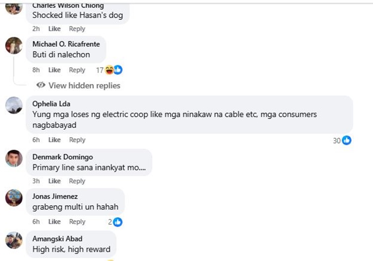
Task: Like Jonas Jimenez's comment
Action: [55, 222]
